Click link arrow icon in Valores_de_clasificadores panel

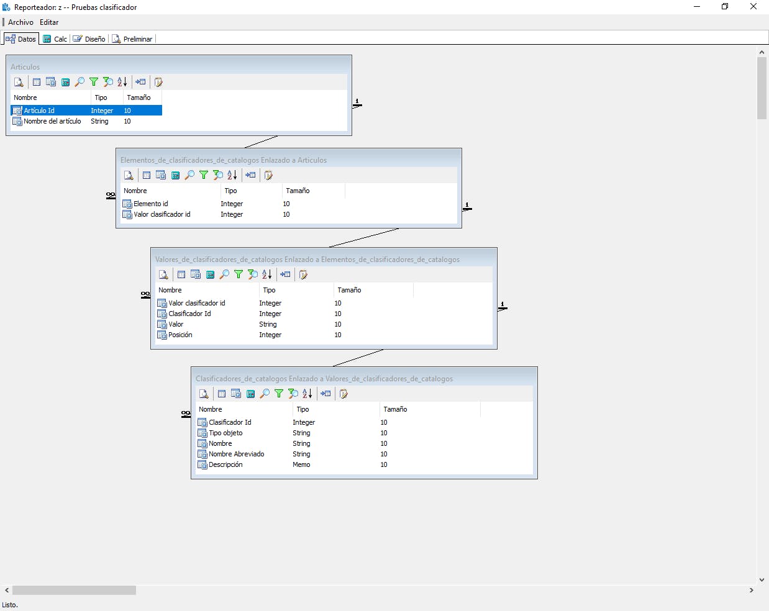pyautogui.click(x=285, y=274)
